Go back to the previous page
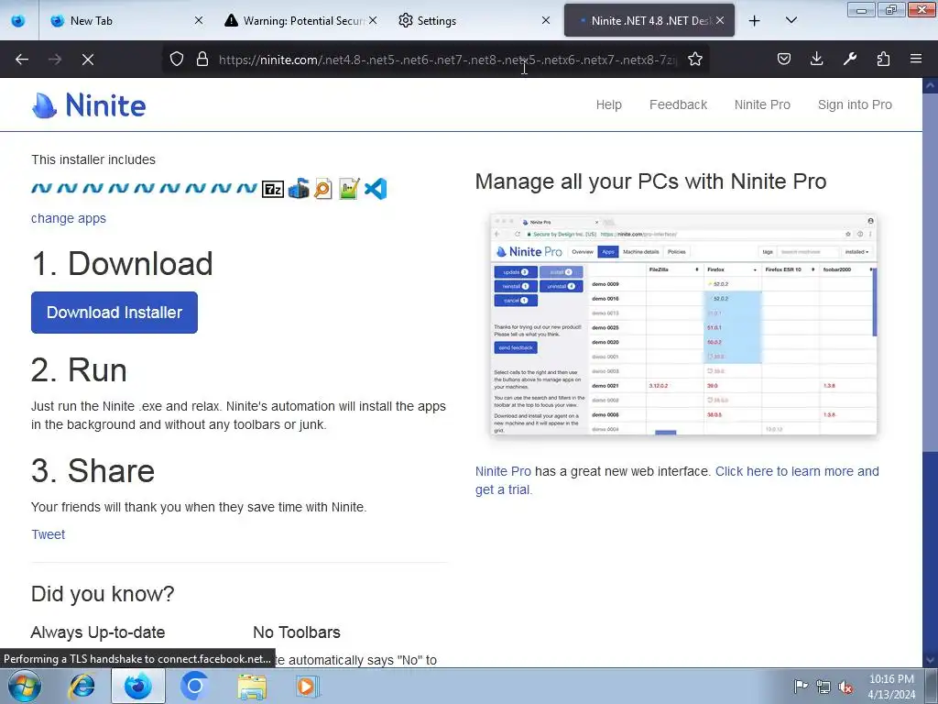Screen dimensions: 938x704 point(22,60)
